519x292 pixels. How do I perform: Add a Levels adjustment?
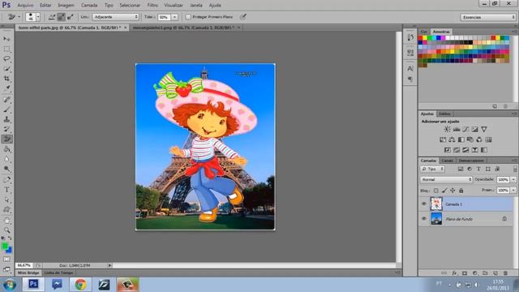coord(457,129)
